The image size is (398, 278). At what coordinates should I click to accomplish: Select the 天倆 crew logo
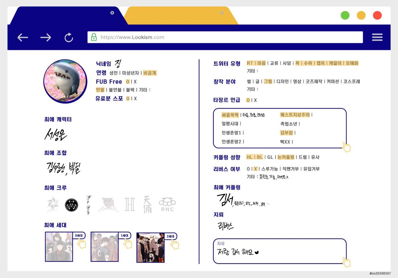click(147, 204)
